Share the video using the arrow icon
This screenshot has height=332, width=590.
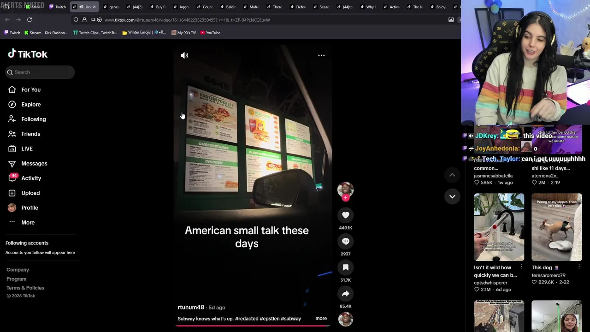click(x=345, y=294)
